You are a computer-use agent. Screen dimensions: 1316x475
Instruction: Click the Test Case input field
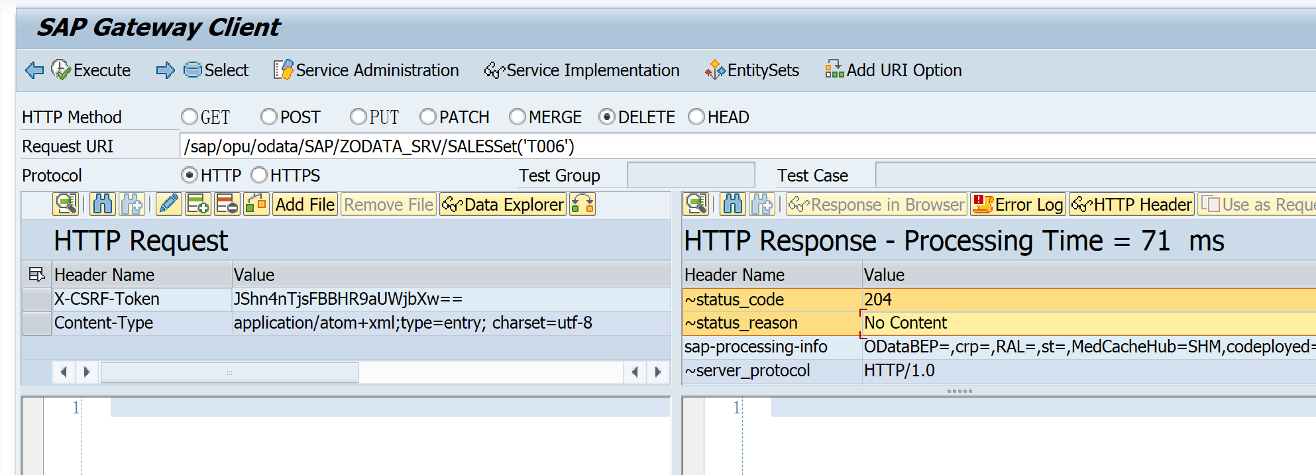point(1095,176)
